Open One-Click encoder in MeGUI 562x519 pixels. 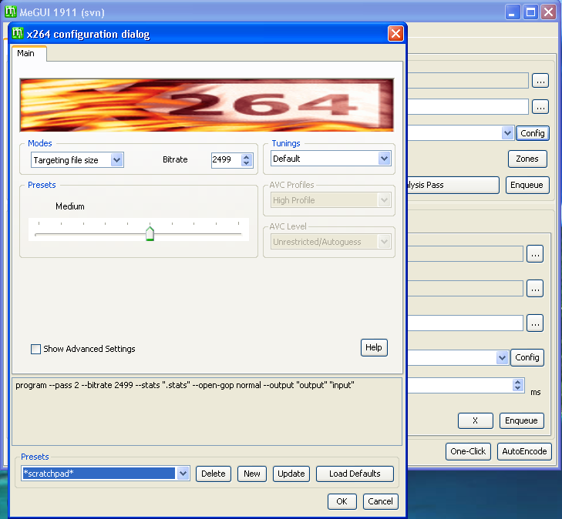tap(468, 451)
